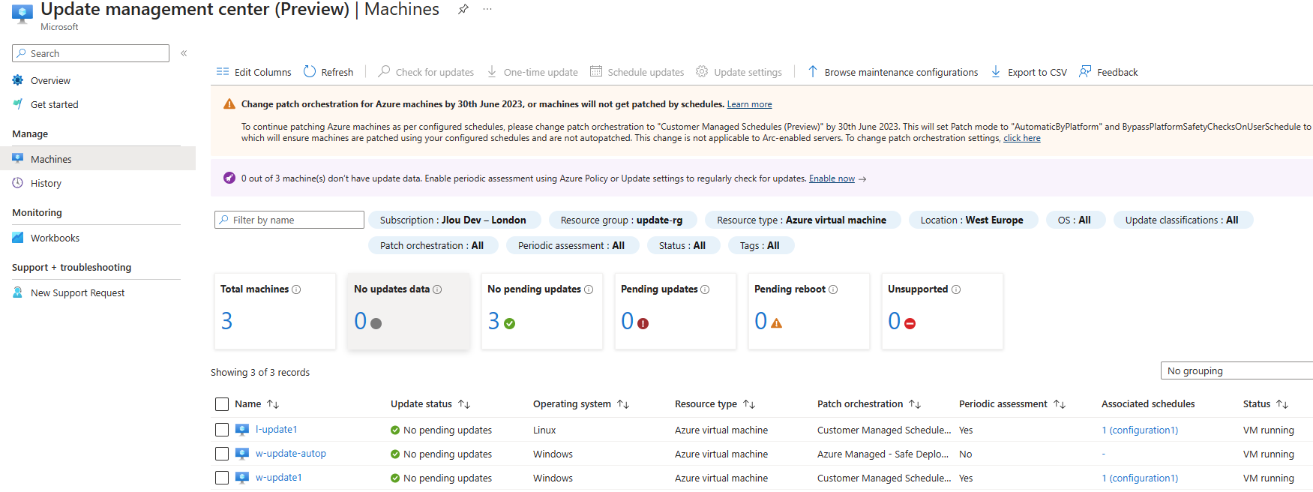Screen dimensions: 1313x492
Task: Click the l-update1 VM icon
Action: click(x=242, y=430)
